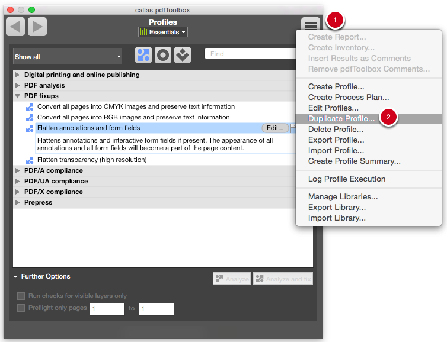
Task: Choose Create Process Plan... menu item
Action: click(x=369, y=97)
